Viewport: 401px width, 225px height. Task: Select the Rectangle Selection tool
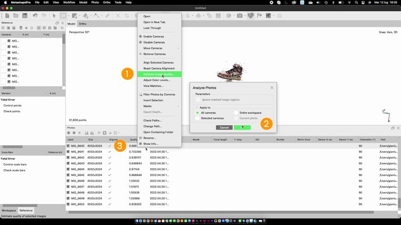63,16
